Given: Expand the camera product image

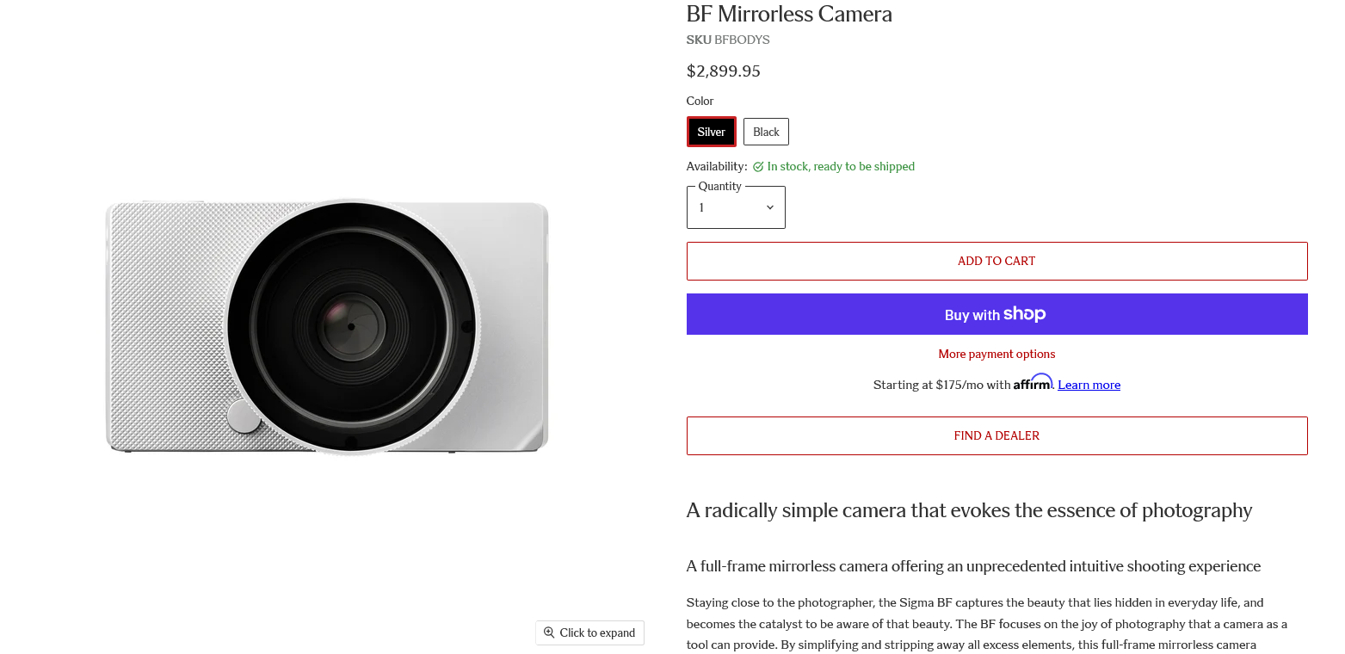Looking at the screenshot, I should click(589, 632).
